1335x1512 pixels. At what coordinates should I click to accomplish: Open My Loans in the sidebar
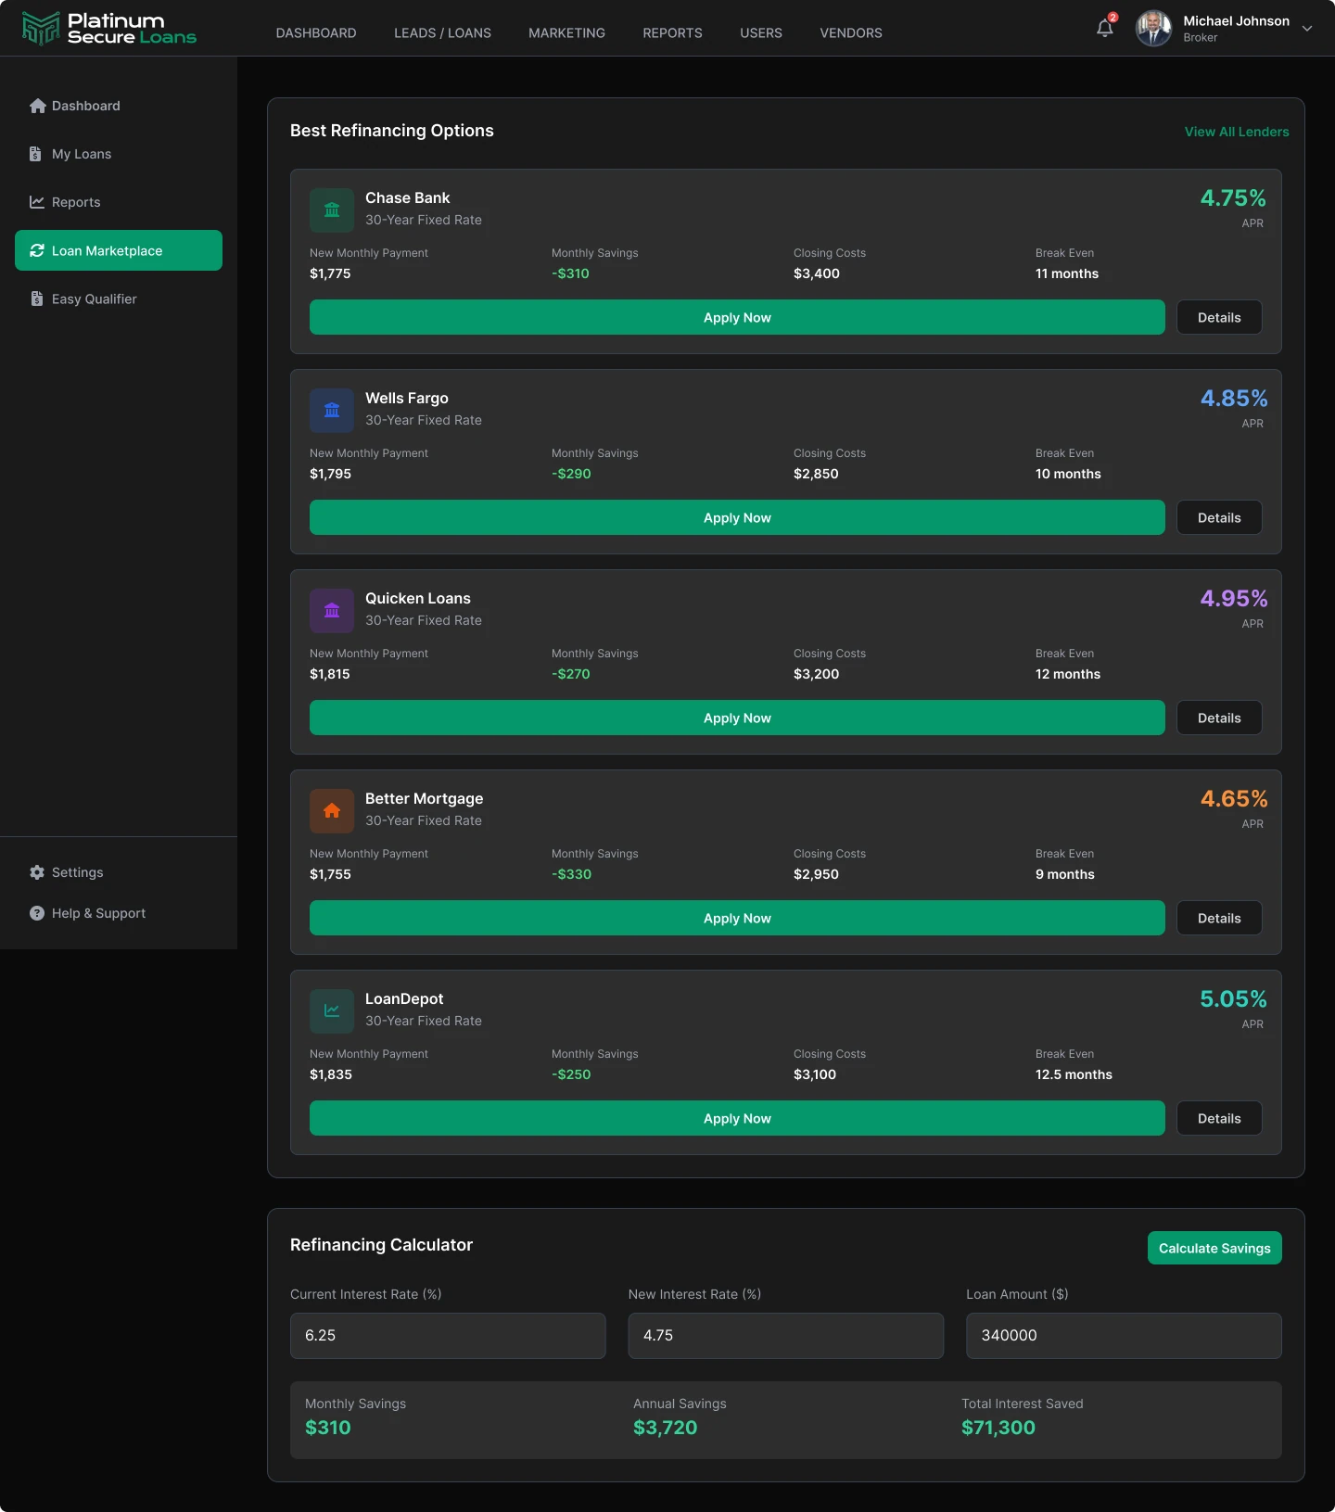(119, 154)
